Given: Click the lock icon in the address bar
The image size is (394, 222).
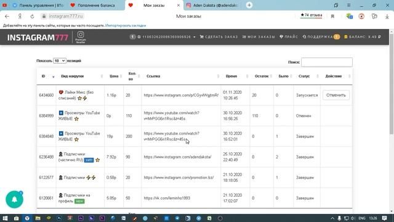Looking at the screenshot, I should pos(44,17).
